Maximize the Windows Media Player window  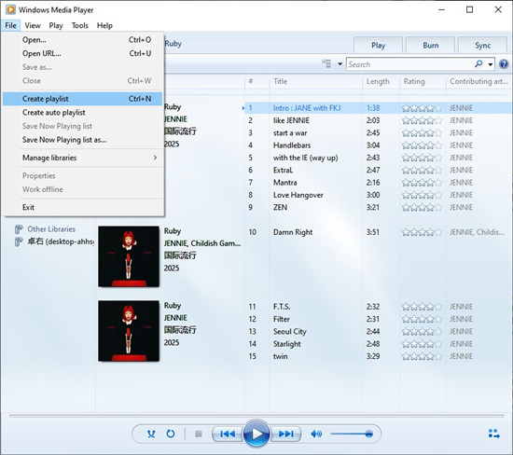point(469,10)
